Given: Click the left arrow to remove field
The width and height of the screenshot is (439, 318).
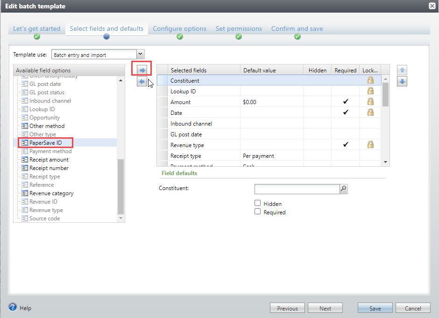Looking at the screenshot, I should click(x=142, y=82).
